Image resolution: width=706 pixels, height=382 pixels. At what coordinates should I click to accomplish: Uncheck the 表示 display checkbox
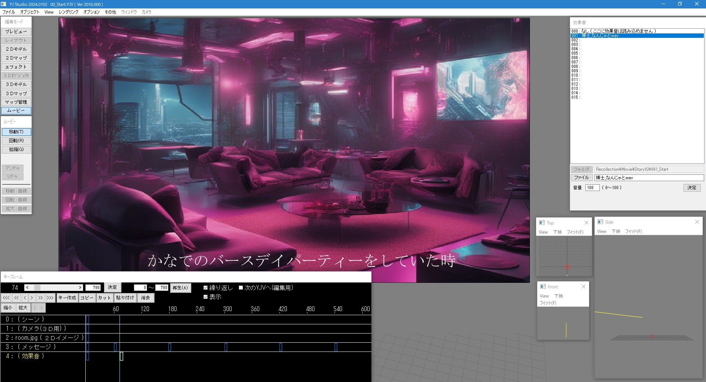206,297
